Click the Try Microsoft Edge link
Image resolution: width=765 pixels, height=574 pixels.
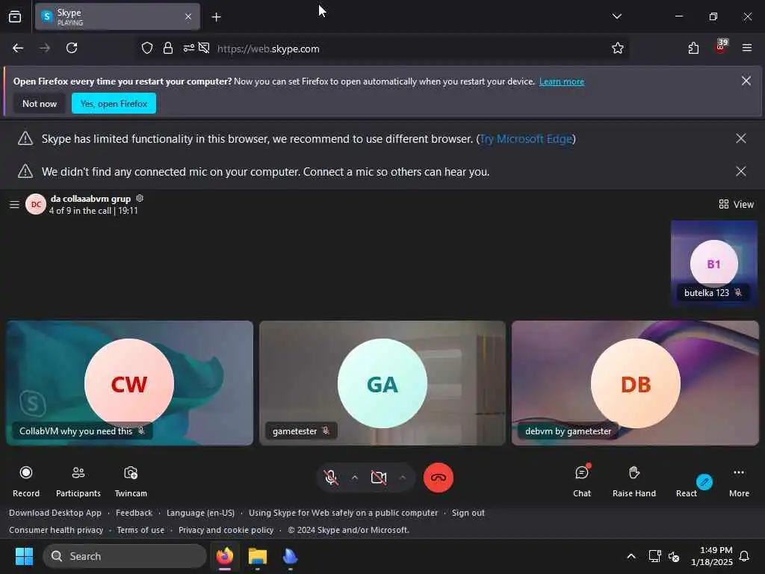(526, 138)
